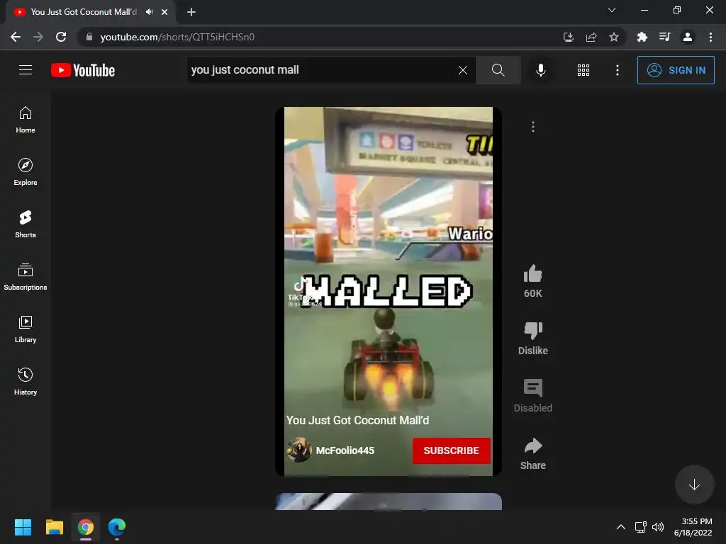
Task: Open Explore in the sidebar
Action: pos(26,172)
